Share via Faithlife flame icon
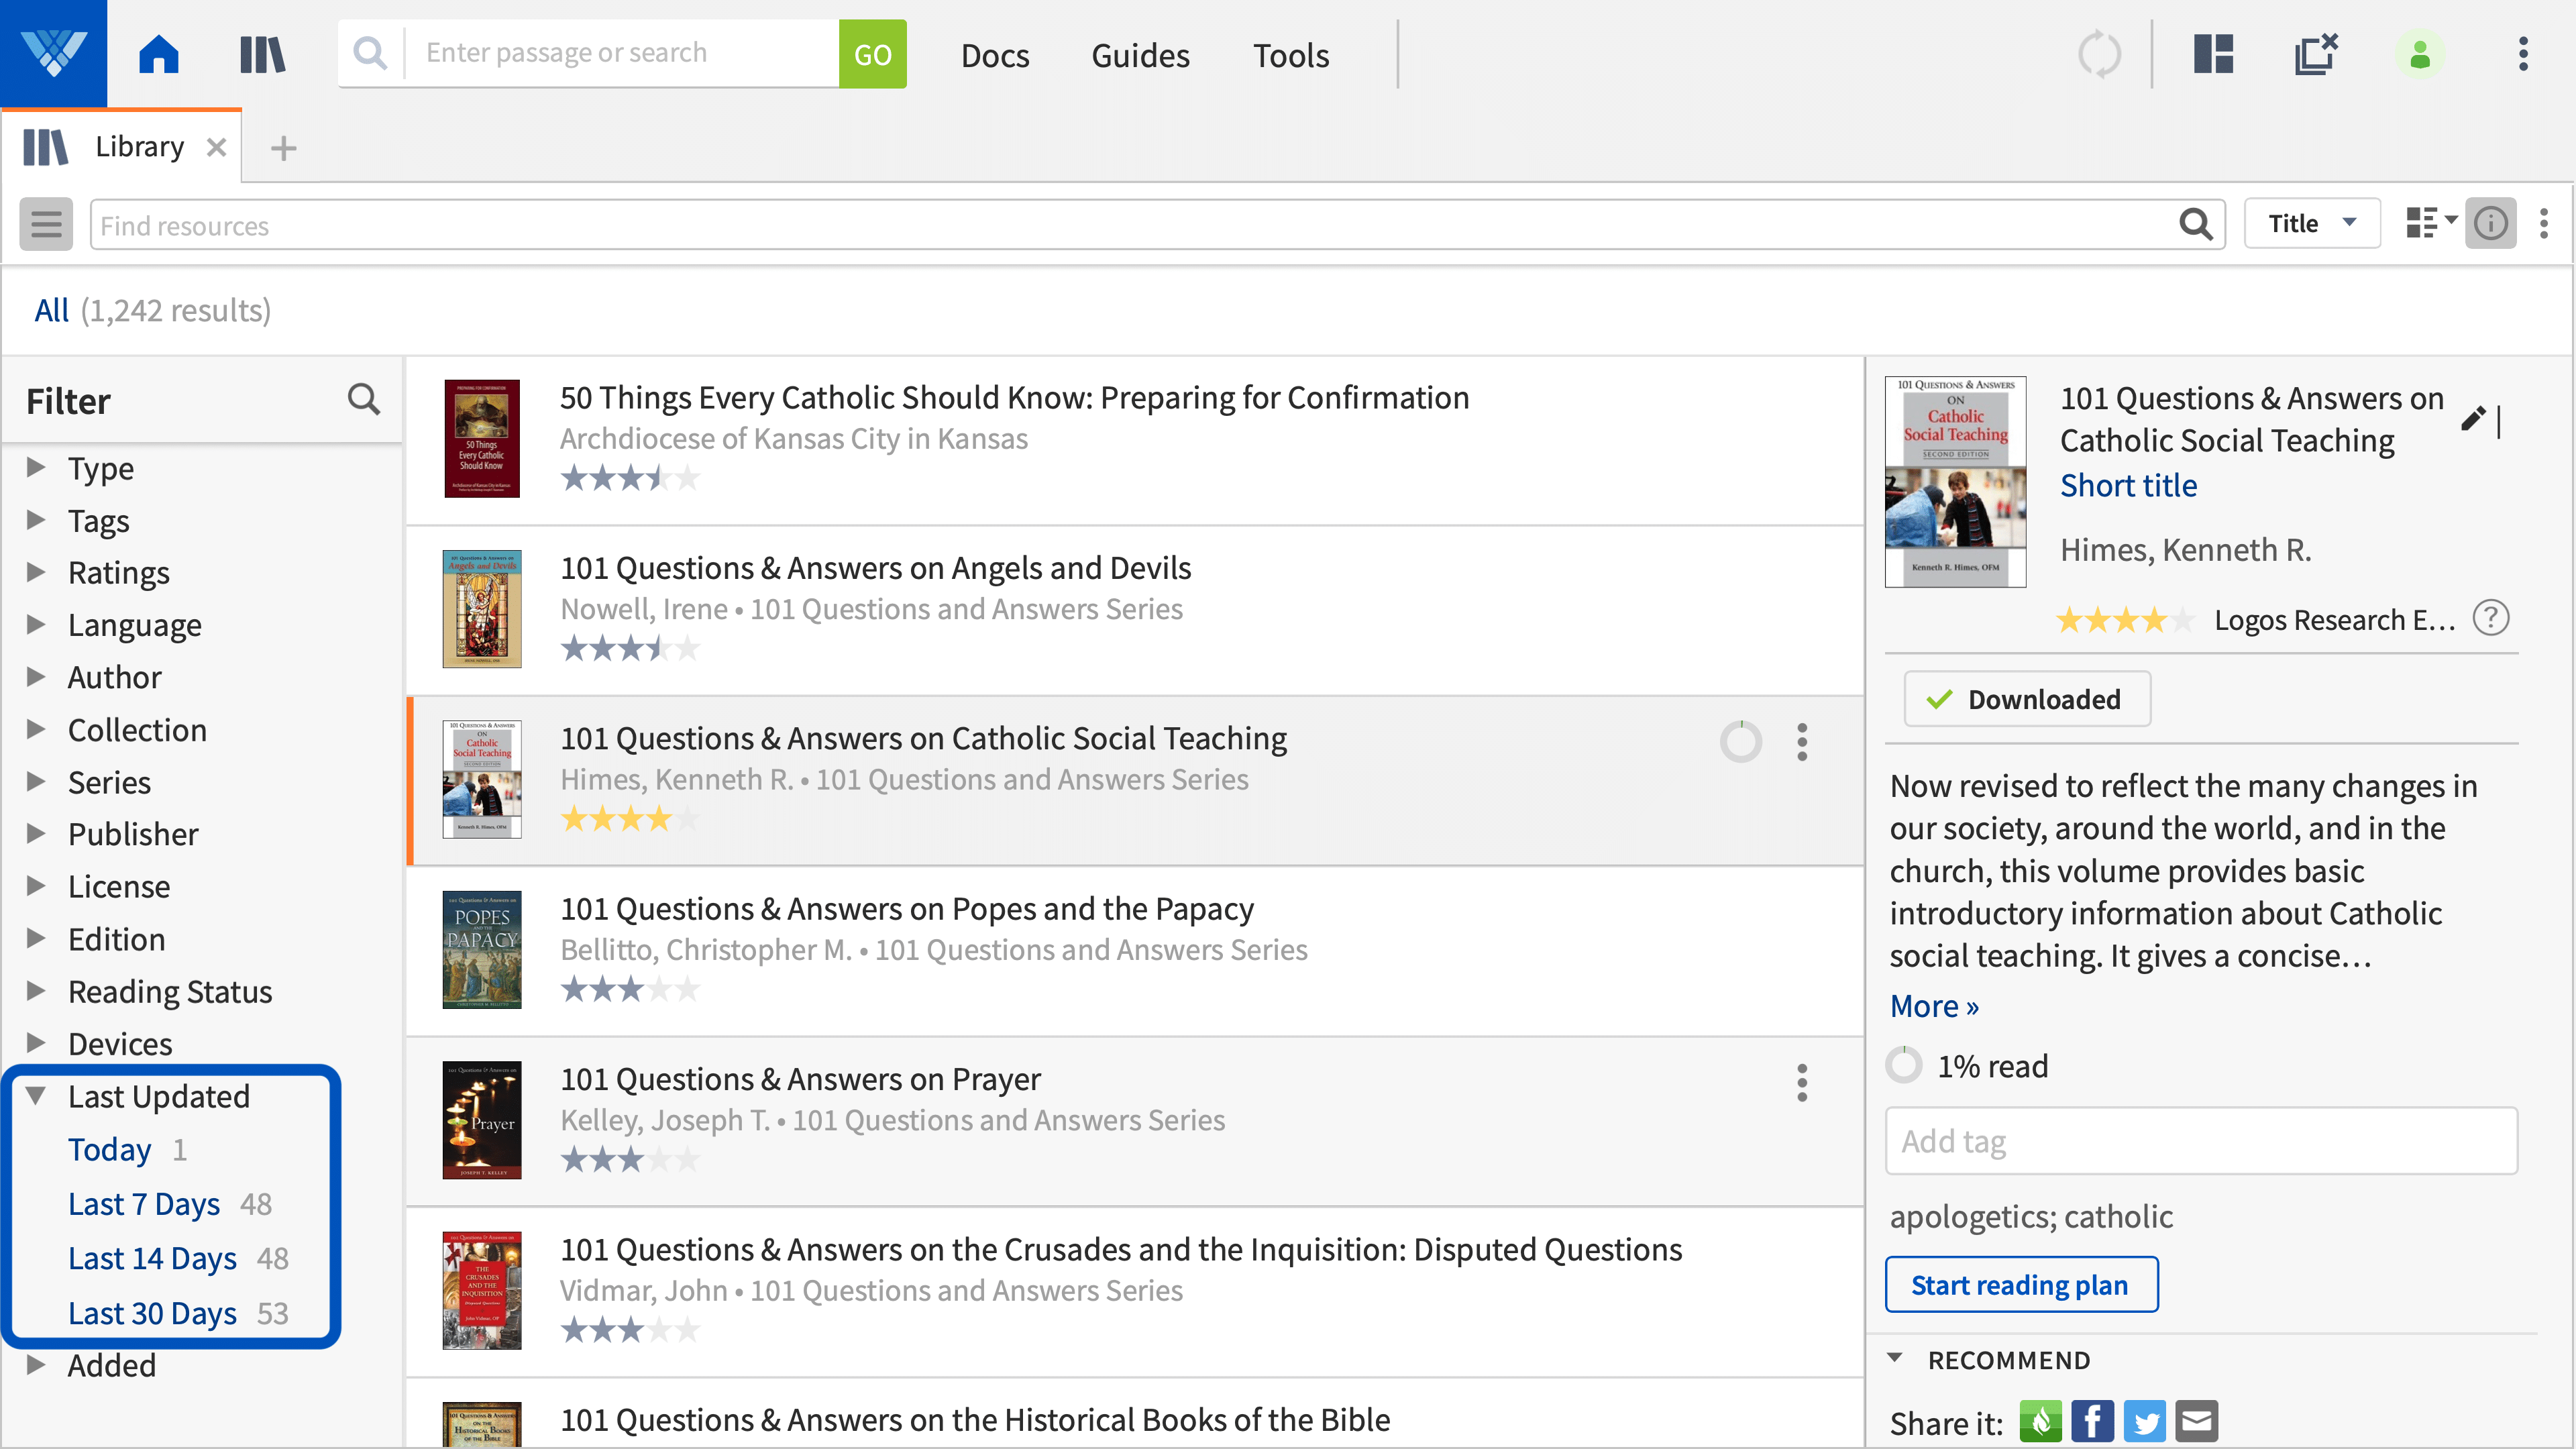Viewport: 2576px width, 1449px height. pyautogui.click(x=2040, y=1421)
